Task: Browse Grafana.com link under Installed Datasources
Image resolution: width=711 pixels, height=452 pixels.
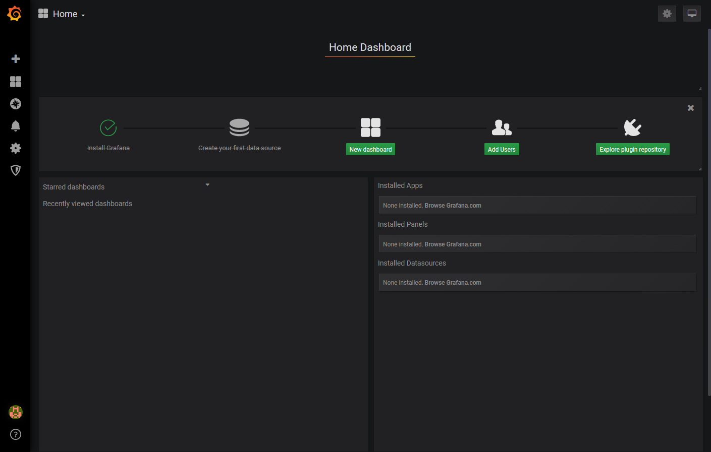Action: [453, 283]
